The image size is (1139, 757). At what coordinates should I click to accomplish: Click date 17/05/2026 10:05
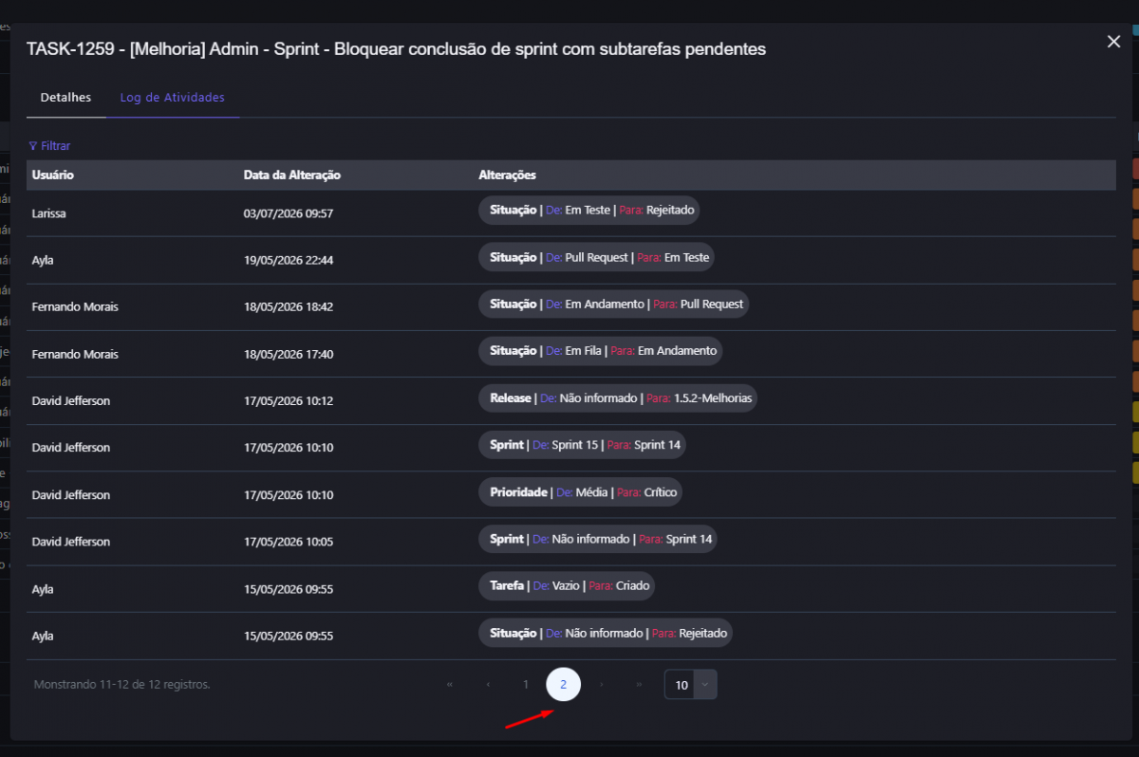pos(289,542)
